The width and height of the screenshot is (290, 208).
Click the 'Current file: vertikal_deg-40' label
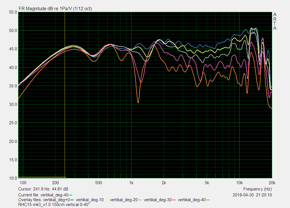point(43,195)
